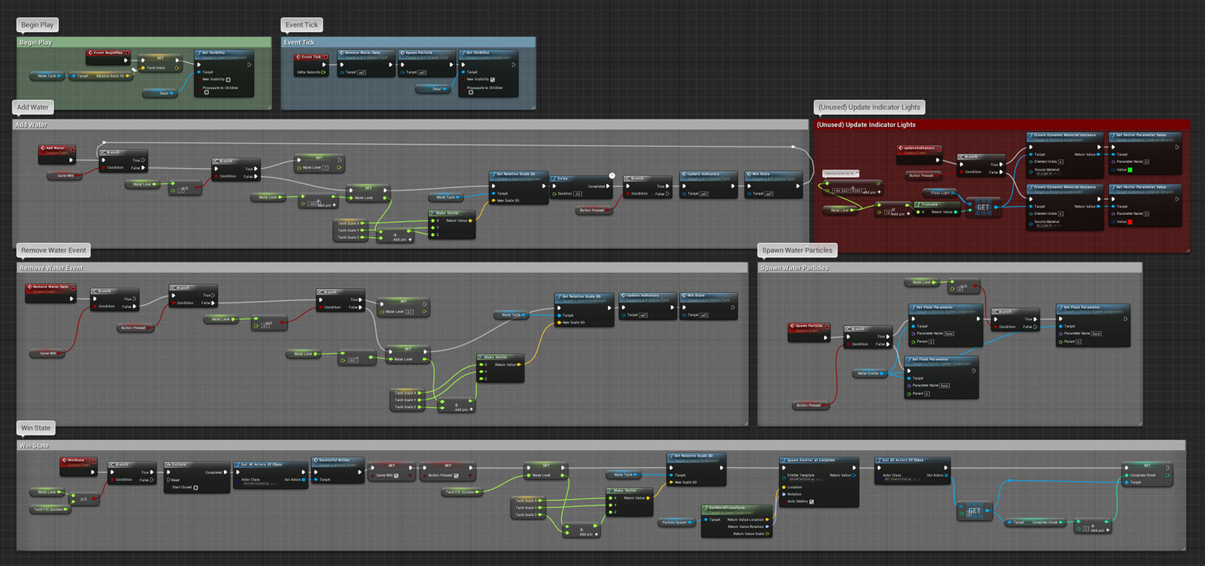
Task: Click the Begin Play comment bubble
Action: point(38,25)
